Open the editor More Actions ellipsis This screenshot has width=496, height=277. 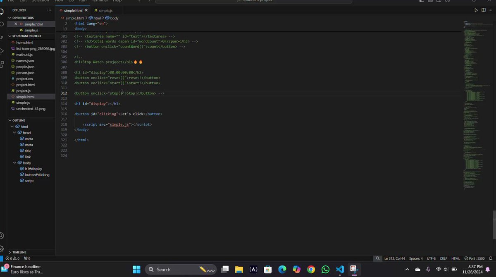[x=491, y=10]
